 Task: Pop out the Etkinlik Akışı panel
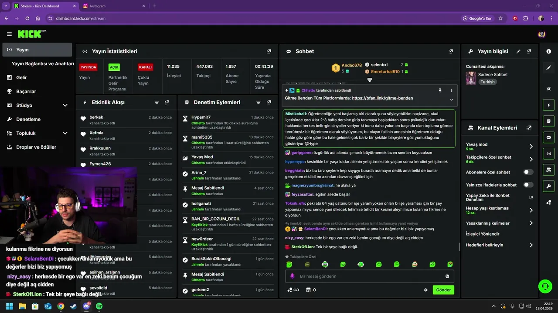point(167,103)
